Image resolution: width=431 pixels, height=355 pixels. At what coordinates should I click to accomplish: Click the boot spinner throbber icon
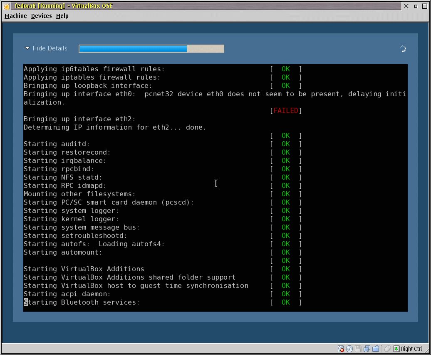[x=403, y=49]
